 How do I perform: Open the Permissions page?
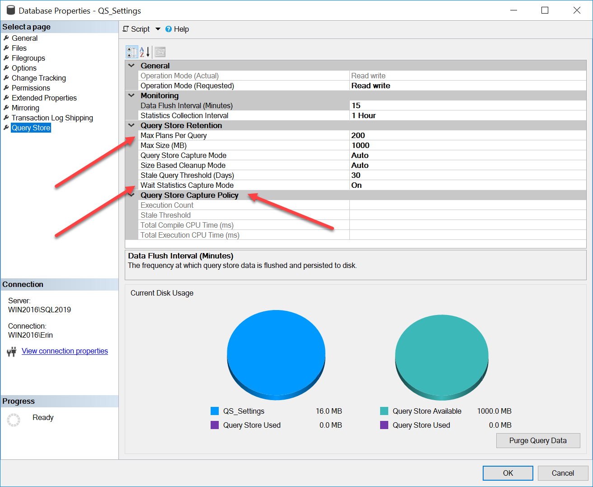tap(31, 88)
